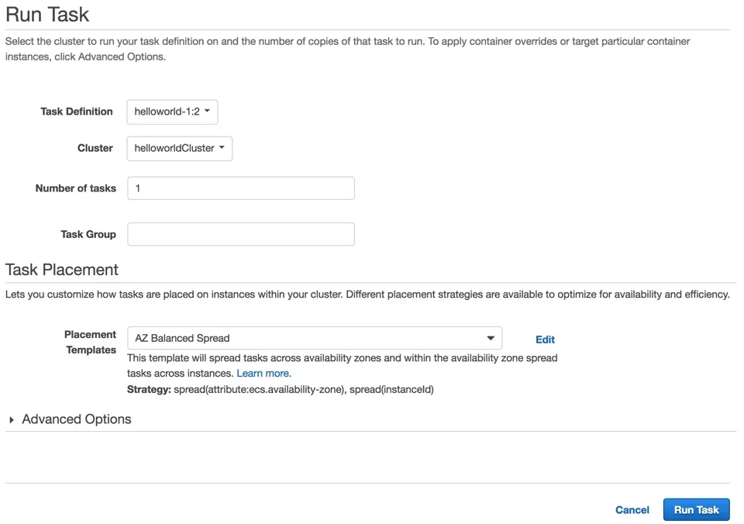This screenshot has height=524, width=744.
Task: Click the disclosure triangle beside Advanced Options
Action: coord(12,420)
